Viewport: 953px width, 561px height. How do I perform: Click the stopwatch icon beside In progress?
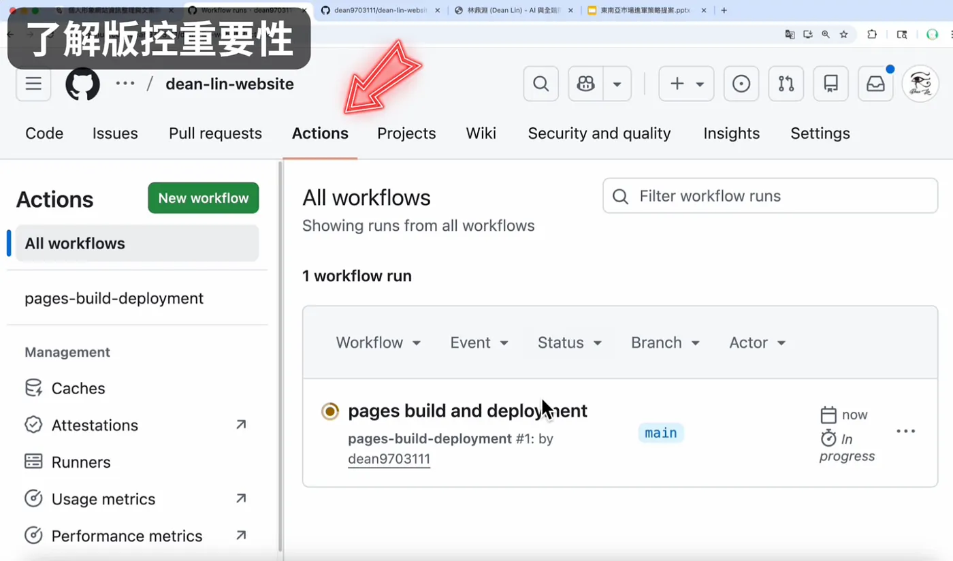(828, 437)
